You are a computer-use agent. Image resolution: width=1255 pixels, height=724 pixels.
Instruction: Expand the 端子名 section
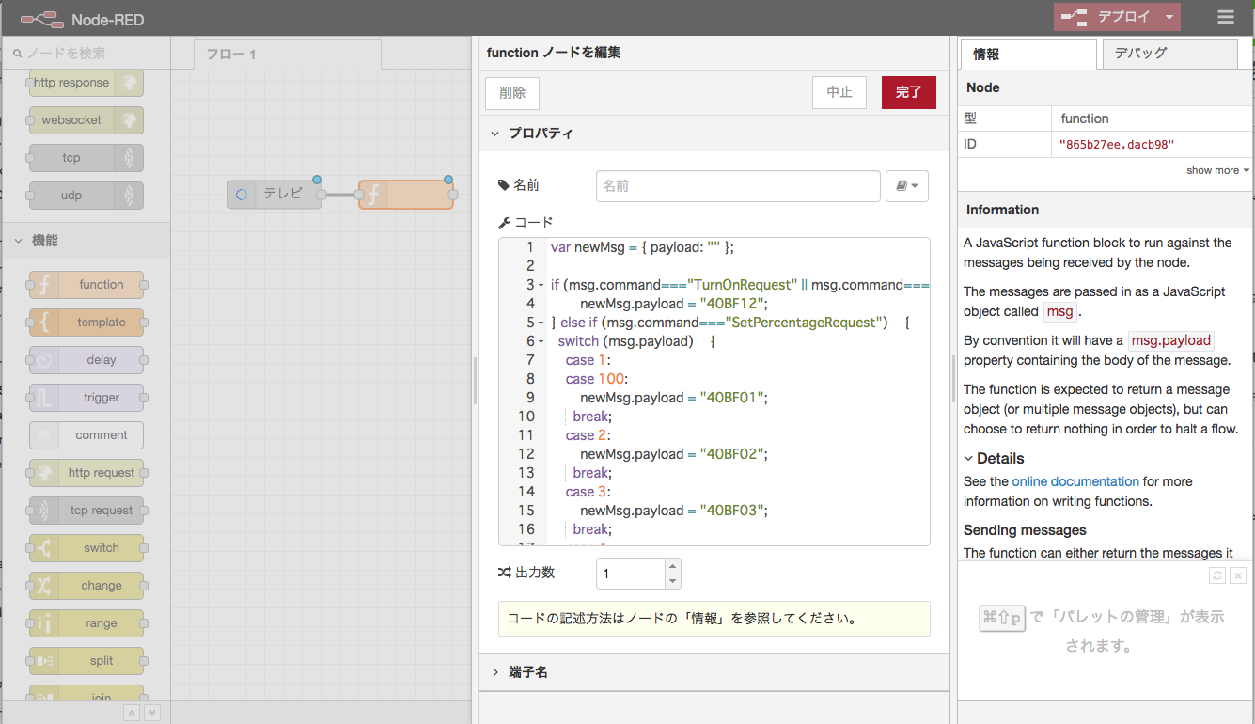495,672
